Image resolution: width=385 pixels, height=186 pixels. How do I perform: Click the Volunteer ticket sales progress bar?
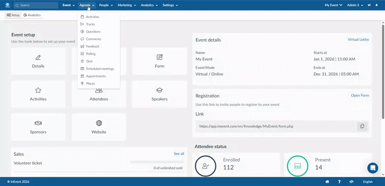point(157,162)
